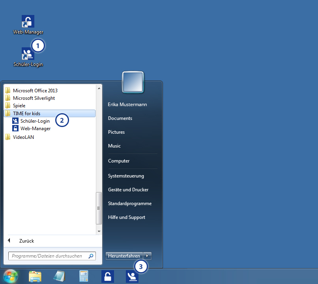
Task: Open Windows Explorer from the taskbar
Action: tap(35, 277)
